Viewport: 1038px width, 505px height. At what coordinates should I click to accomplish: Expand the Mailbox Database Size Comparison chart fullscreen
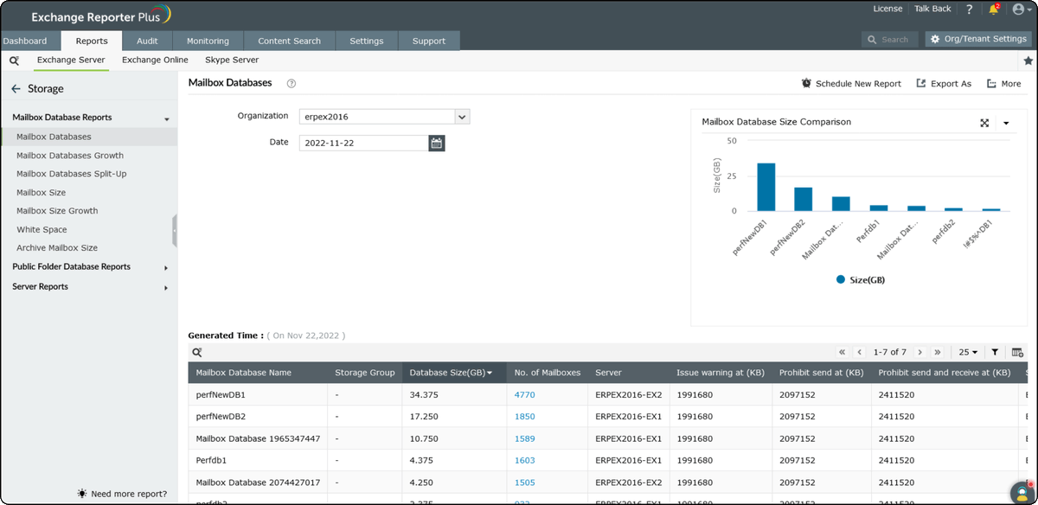pos(984,122)
